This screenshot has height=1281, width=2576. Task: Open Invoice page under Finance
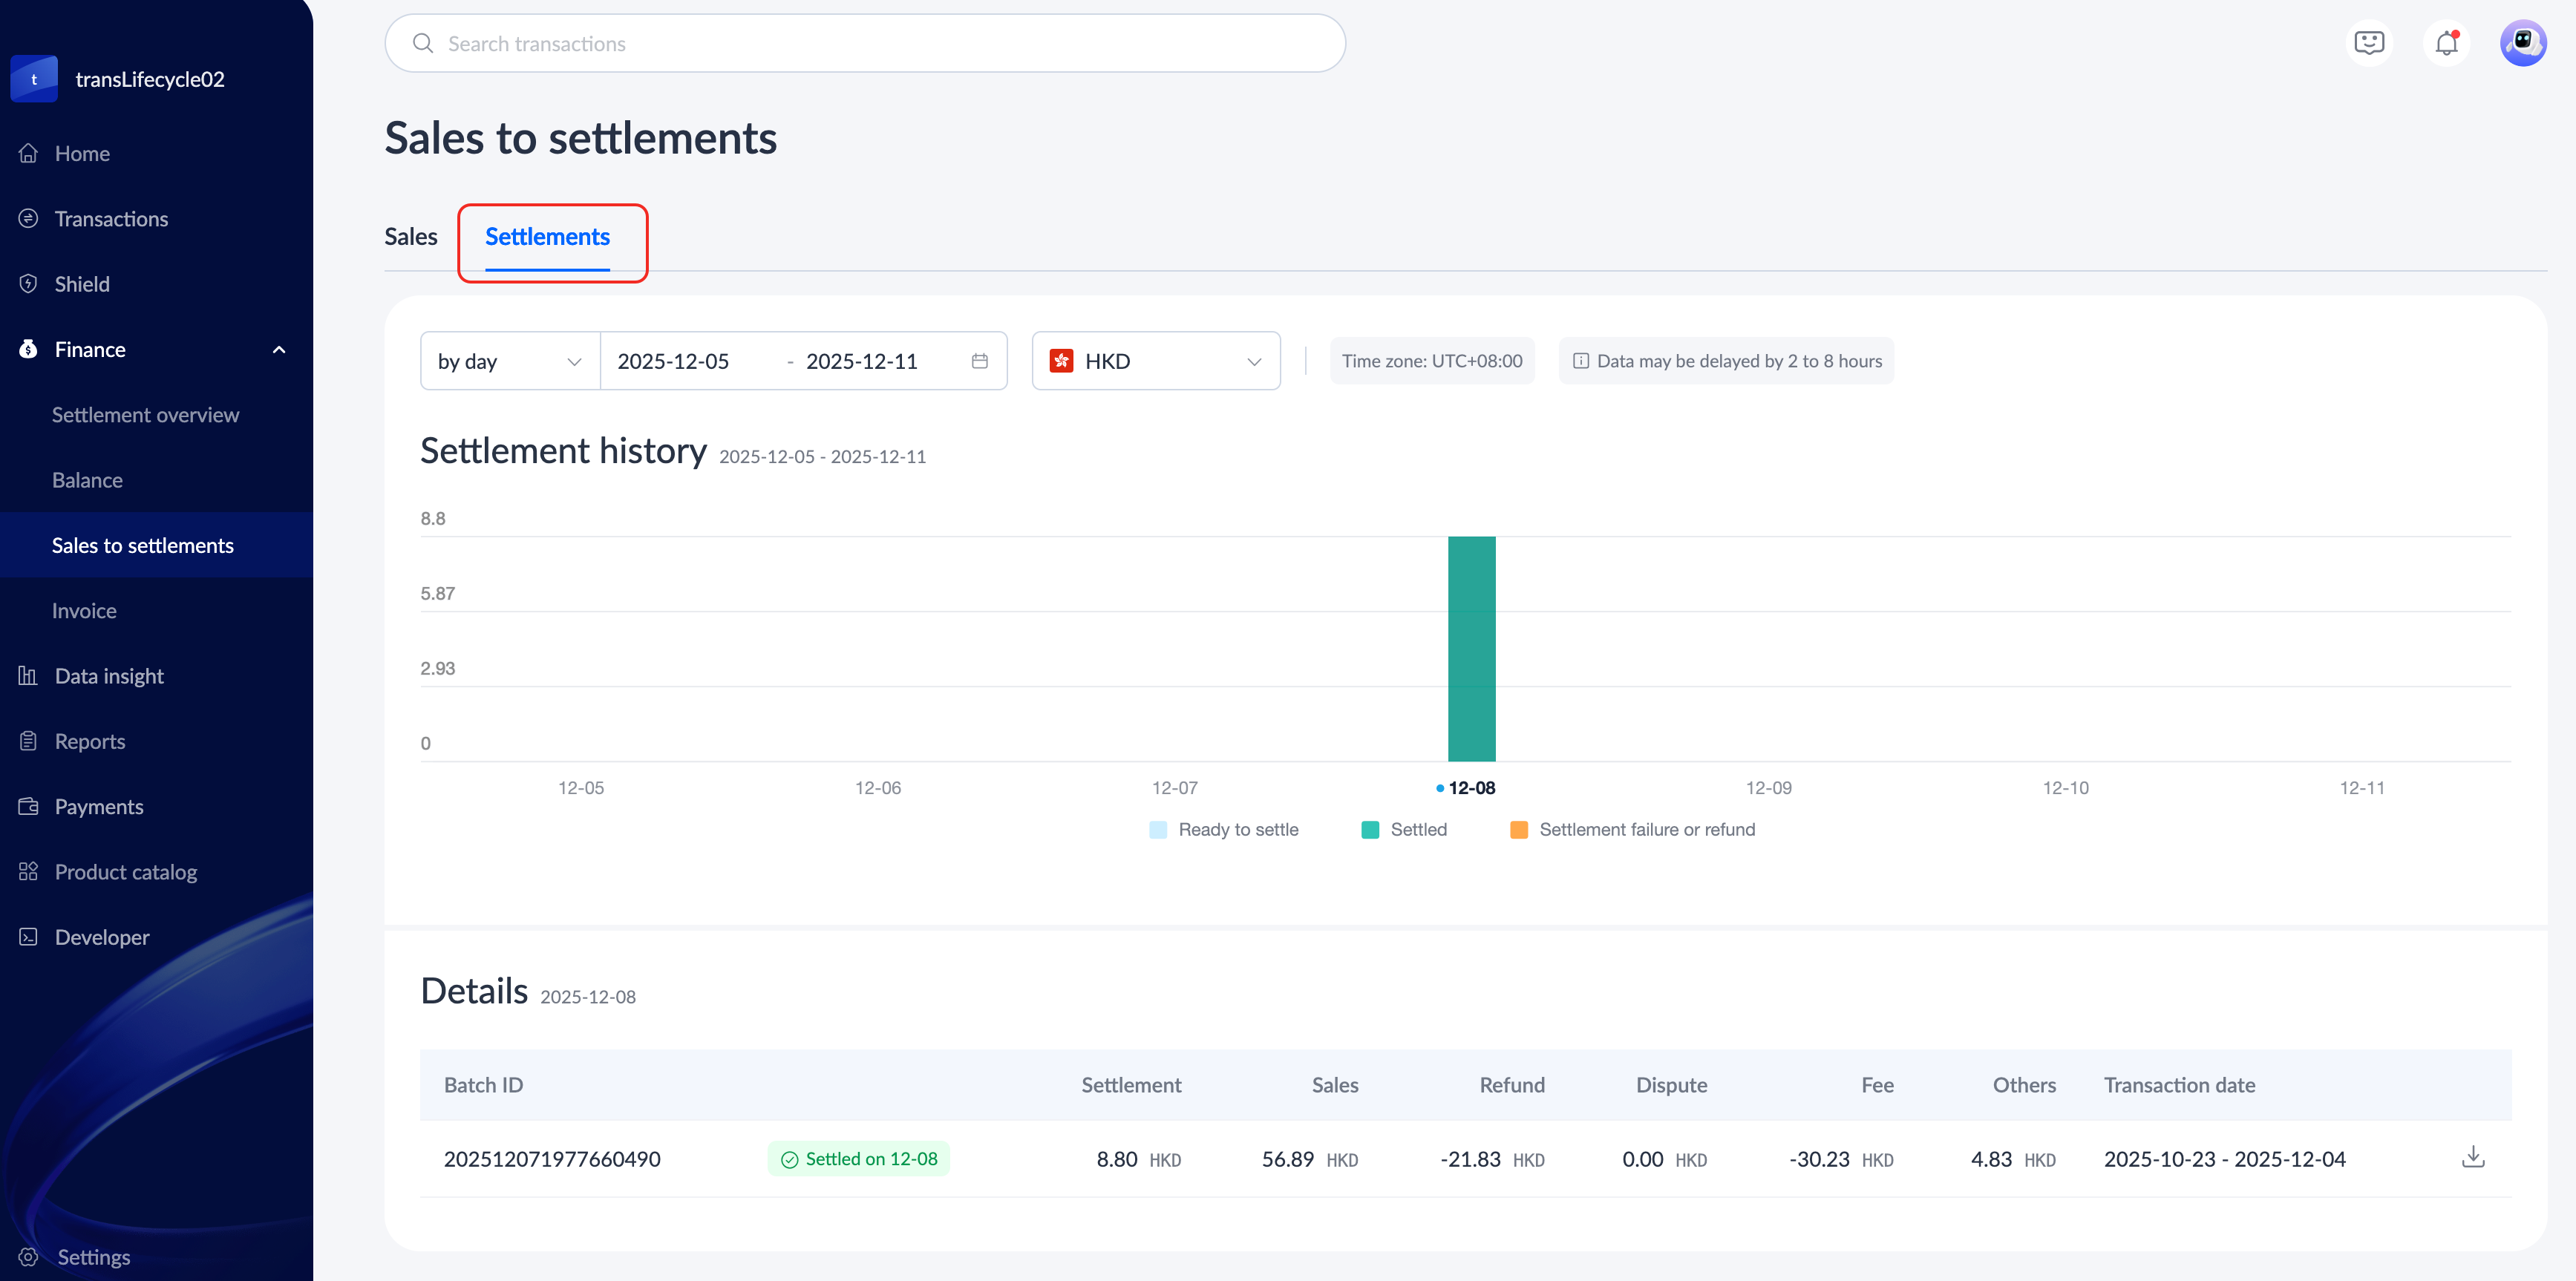(84, 611)
